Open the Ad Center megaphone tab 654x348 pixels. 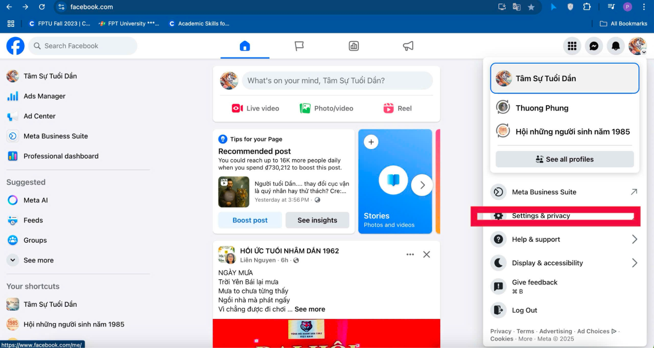tap(408, 46)
